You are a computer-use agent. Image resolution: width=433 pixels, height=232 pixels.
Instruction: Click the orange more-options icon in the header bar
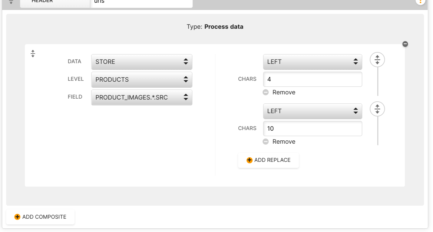pos(420,2)
